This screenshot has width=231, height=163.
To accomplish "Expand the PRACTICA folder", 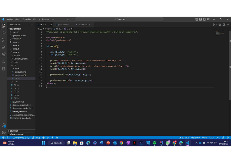I will (17, 39).
